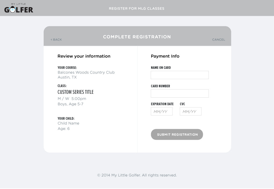Viewport: 274px width, 189px height.
Task: Click the Payment Info heading
Action: [165, 56]
